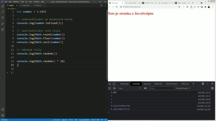Open the File menu

pyautogui.click(x=6, y=2)
